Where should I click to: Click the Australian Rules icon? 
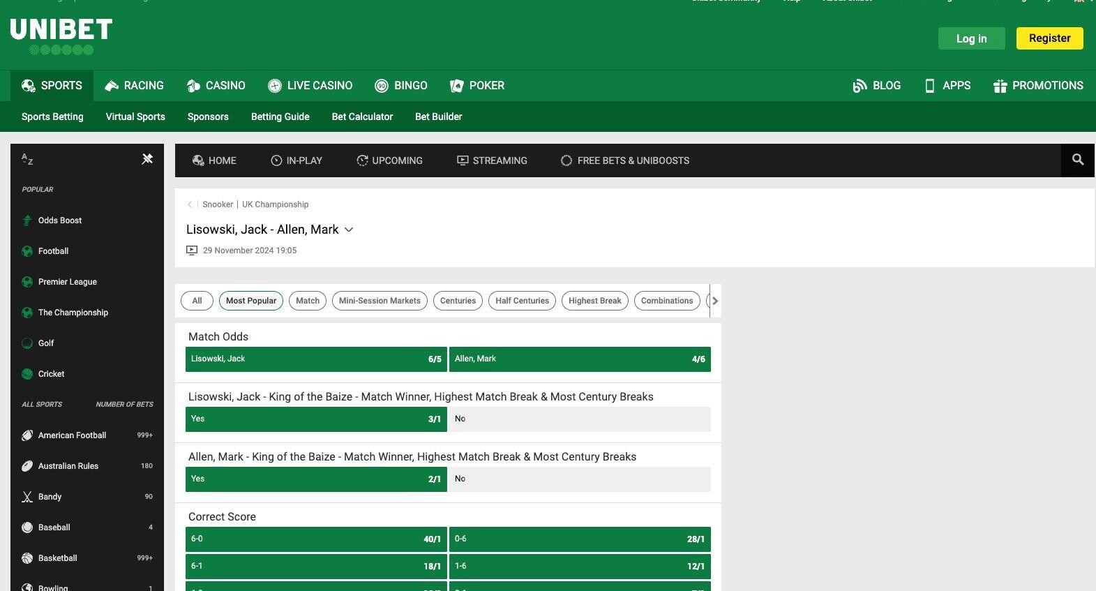pyautogui.click(x=27, y=466)
